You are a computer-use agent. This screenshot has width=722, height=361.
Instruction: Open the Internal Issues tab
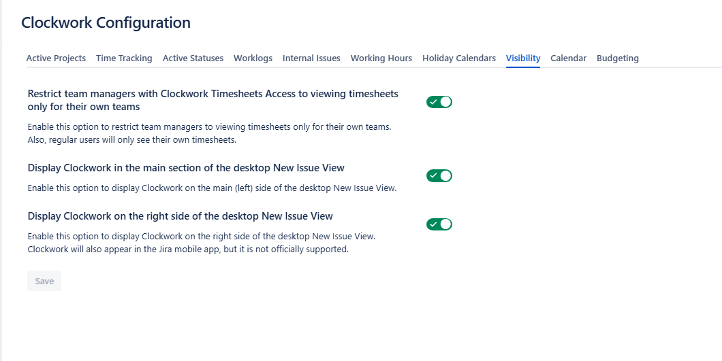(311, 58)
